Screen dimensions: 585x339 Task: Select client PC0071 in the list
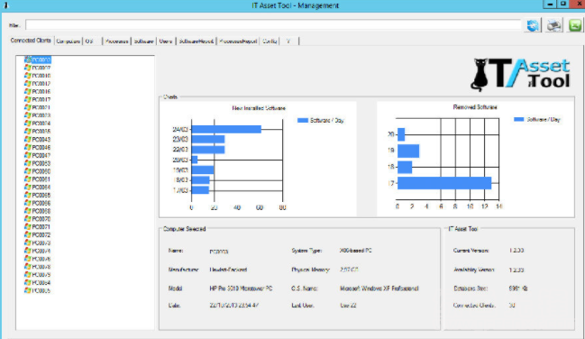(37, 226)
